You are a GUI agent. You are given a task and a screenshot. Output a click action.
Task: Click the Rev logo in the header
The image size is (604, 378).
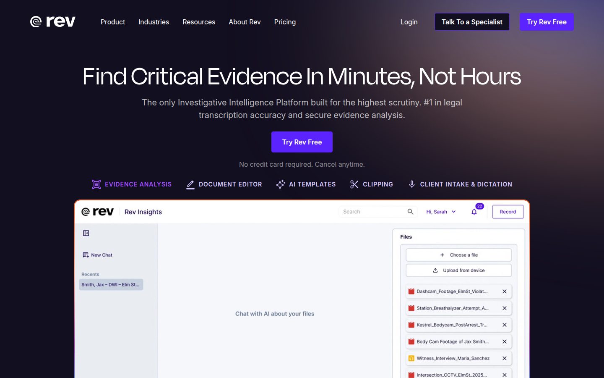(53, 21)
